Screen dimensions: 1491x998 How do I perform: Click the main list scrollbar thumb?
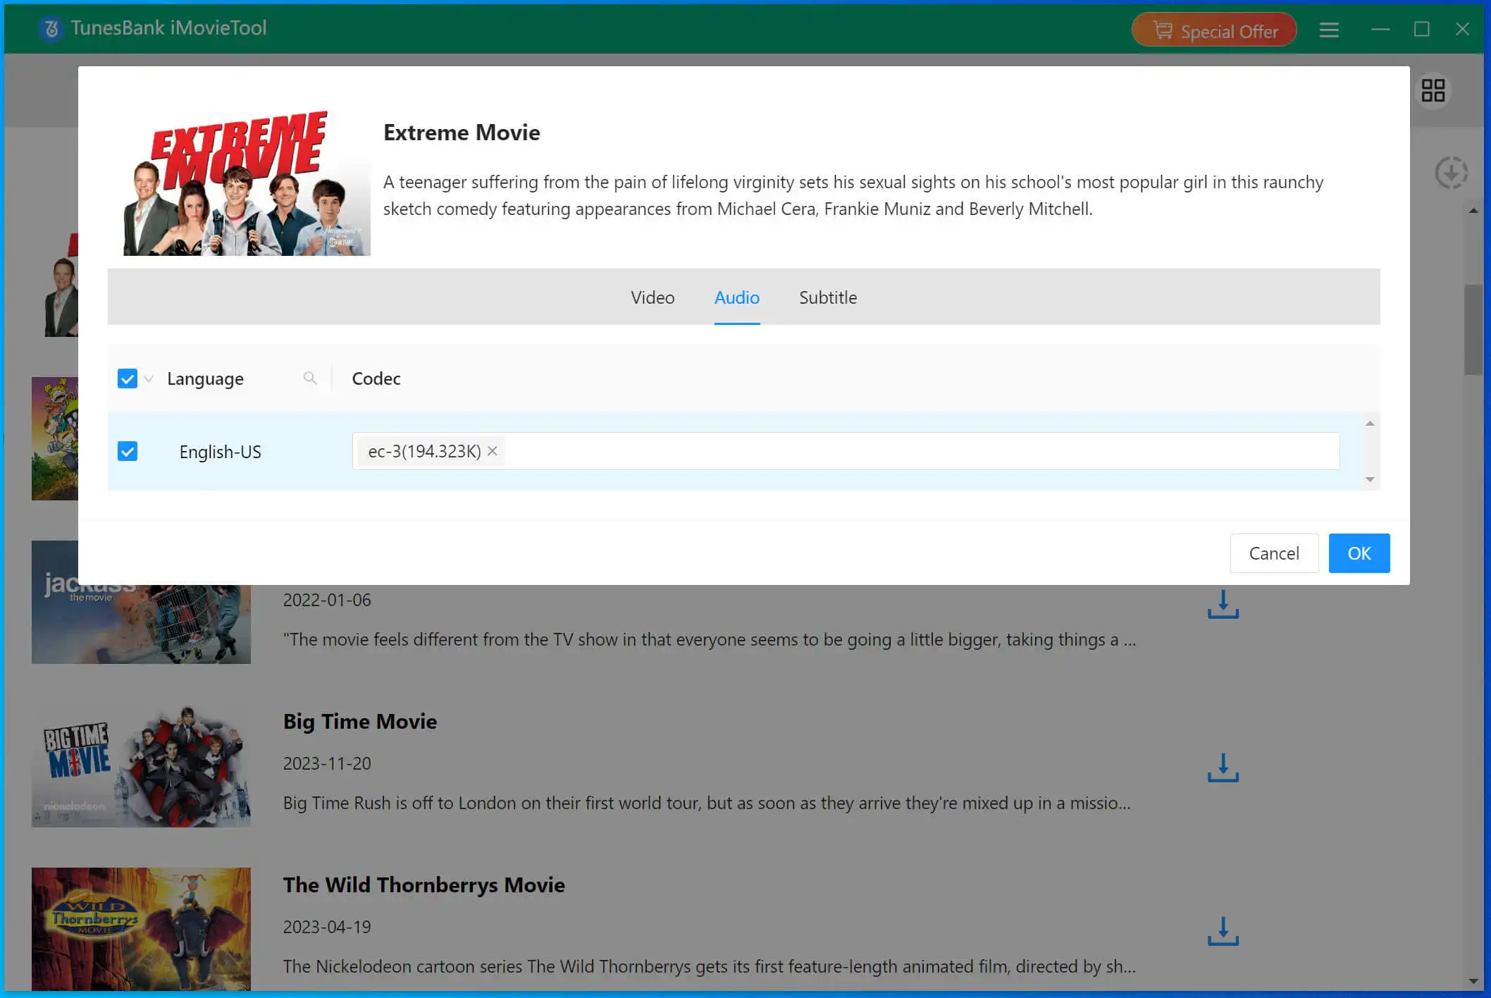(x=1473, y=330)
